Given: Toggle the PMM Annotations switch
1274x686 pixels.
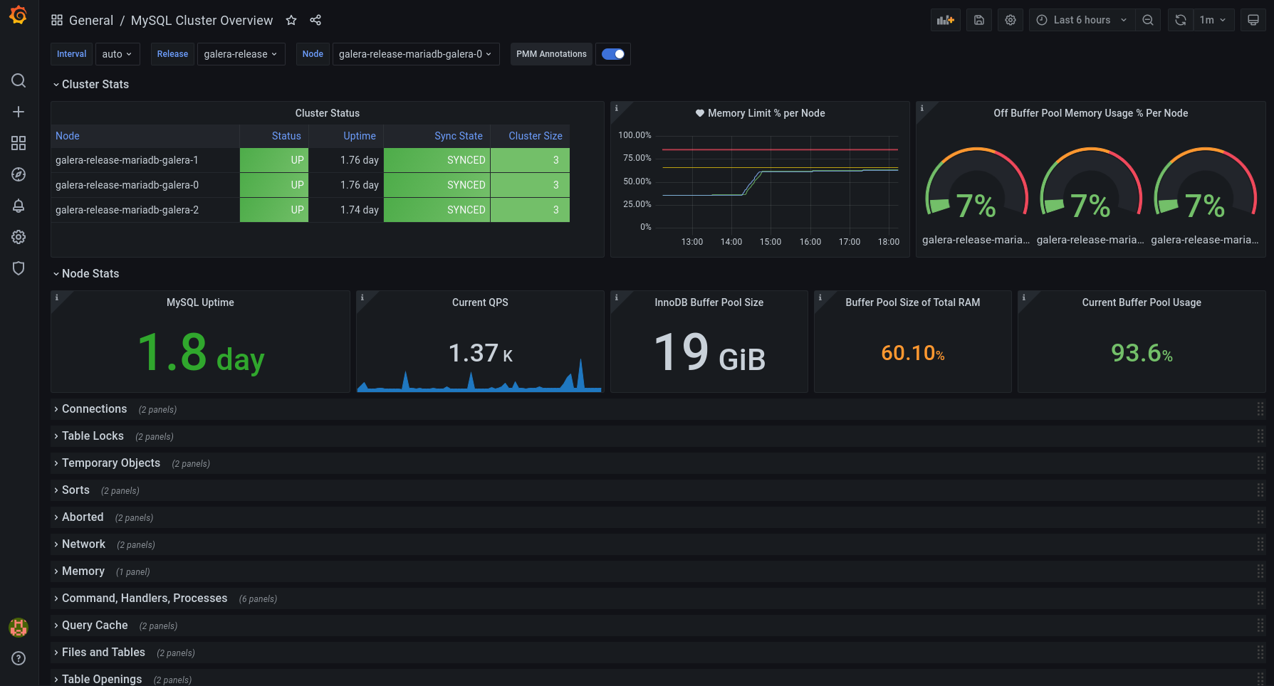Looking at the screenshot, I should (x=613, y=54).
